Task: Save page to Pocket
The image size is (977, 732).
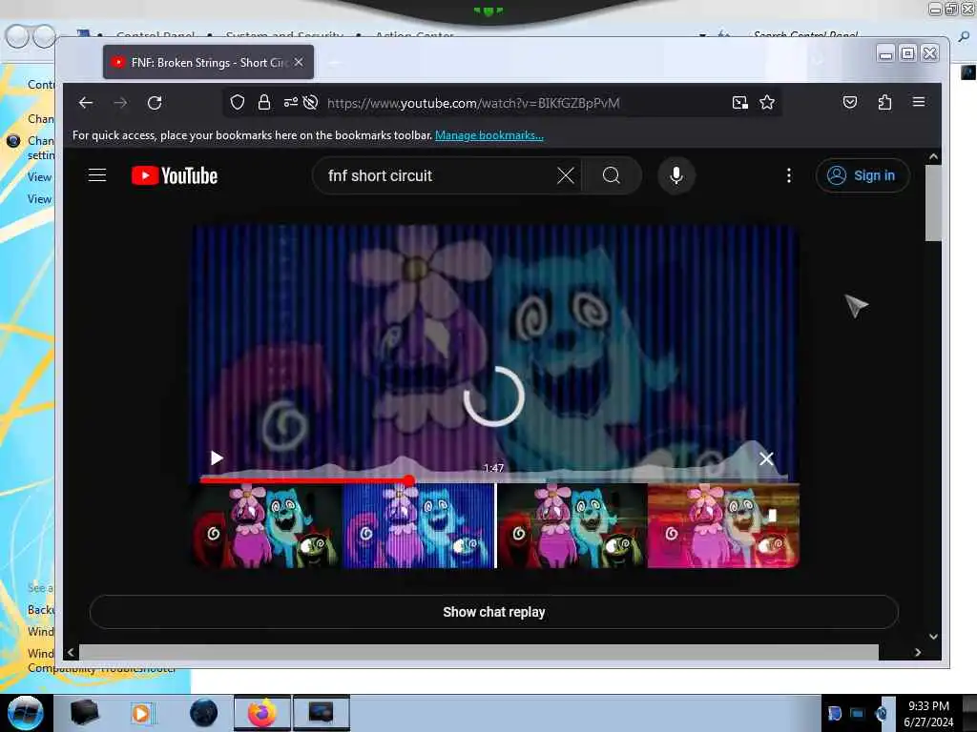Action: pyautogui.click(x=850, y=102)
